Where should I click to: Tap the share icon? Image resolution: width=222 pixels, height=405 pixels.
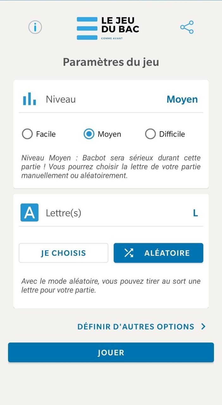click(187, 27)
